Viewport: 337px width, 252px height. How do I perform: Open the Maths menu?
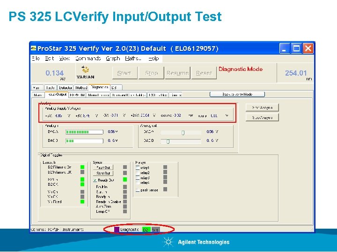click(x=133, y=58)
